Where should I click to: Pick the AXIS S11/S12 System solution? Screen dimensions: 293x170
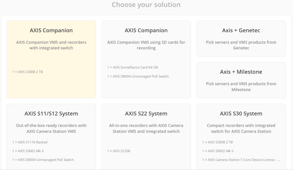(51, 135)
